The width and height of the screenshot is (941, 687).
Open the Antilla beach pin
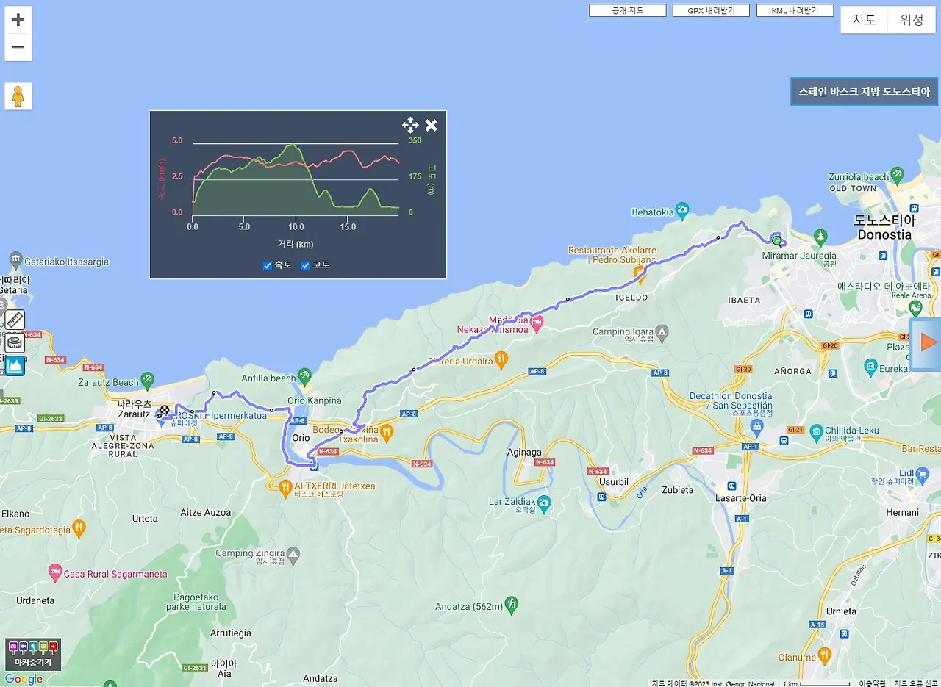tap(305, 378)
